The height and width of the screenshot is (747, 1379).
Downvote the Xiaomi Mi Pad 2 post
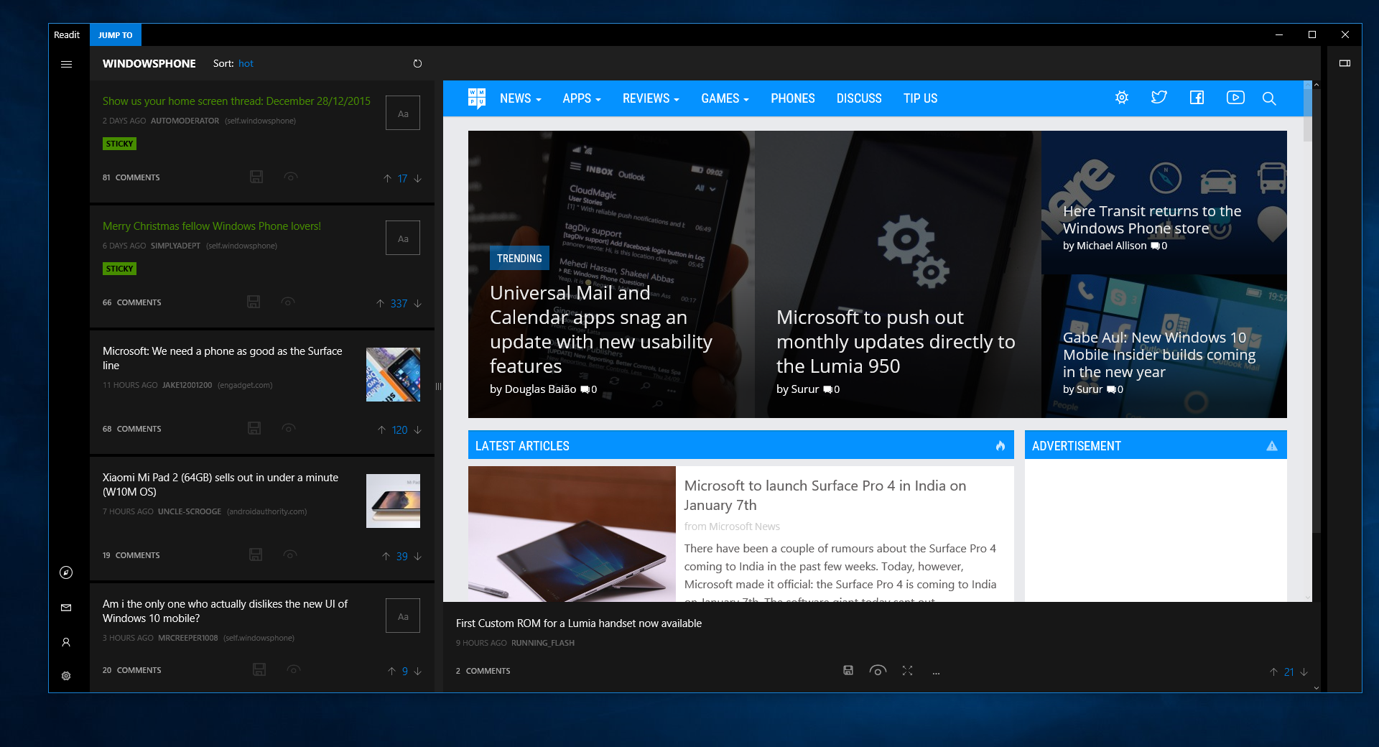click(x=418, y=556)
